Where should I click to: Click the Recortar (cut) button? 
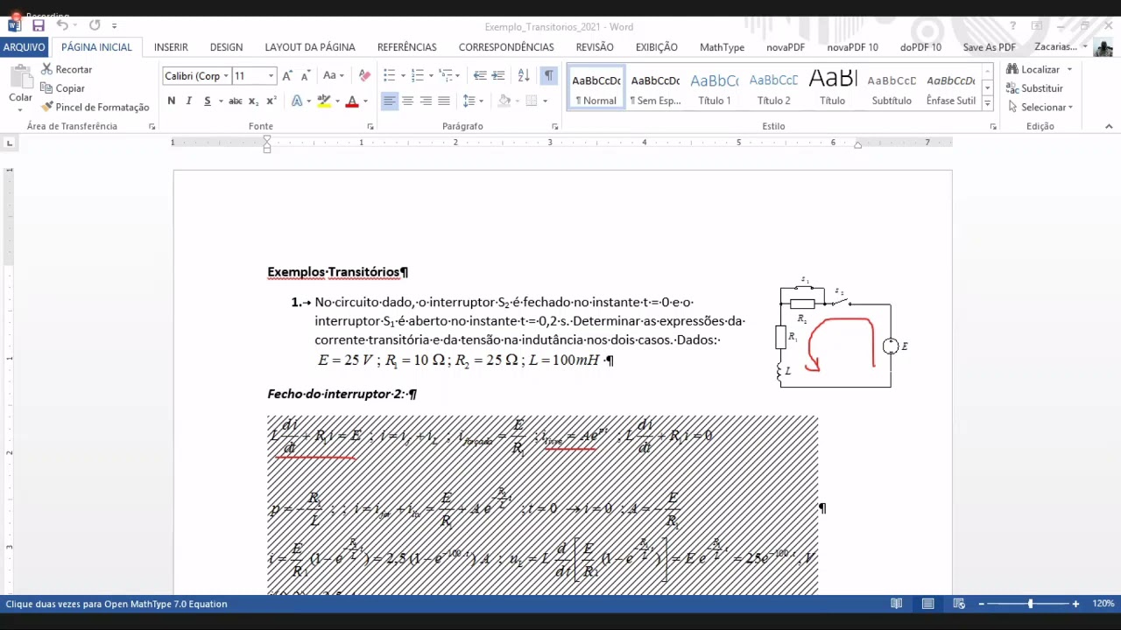coord(66,69)
